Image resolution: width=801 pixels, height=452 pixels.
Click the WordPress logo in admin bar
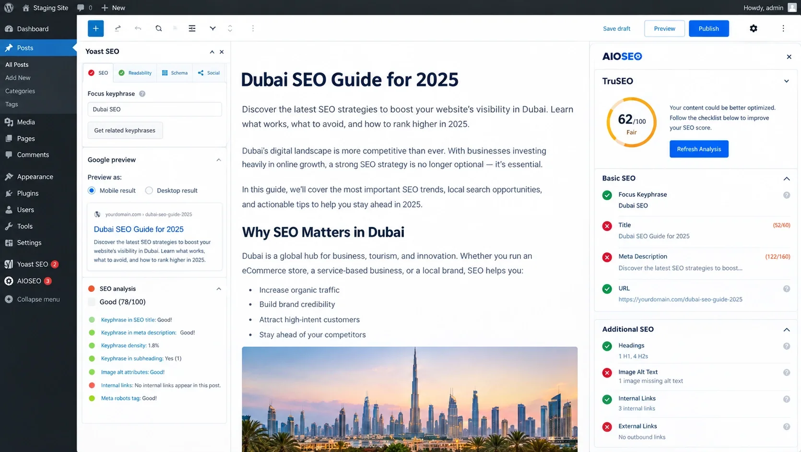[9, 8]
